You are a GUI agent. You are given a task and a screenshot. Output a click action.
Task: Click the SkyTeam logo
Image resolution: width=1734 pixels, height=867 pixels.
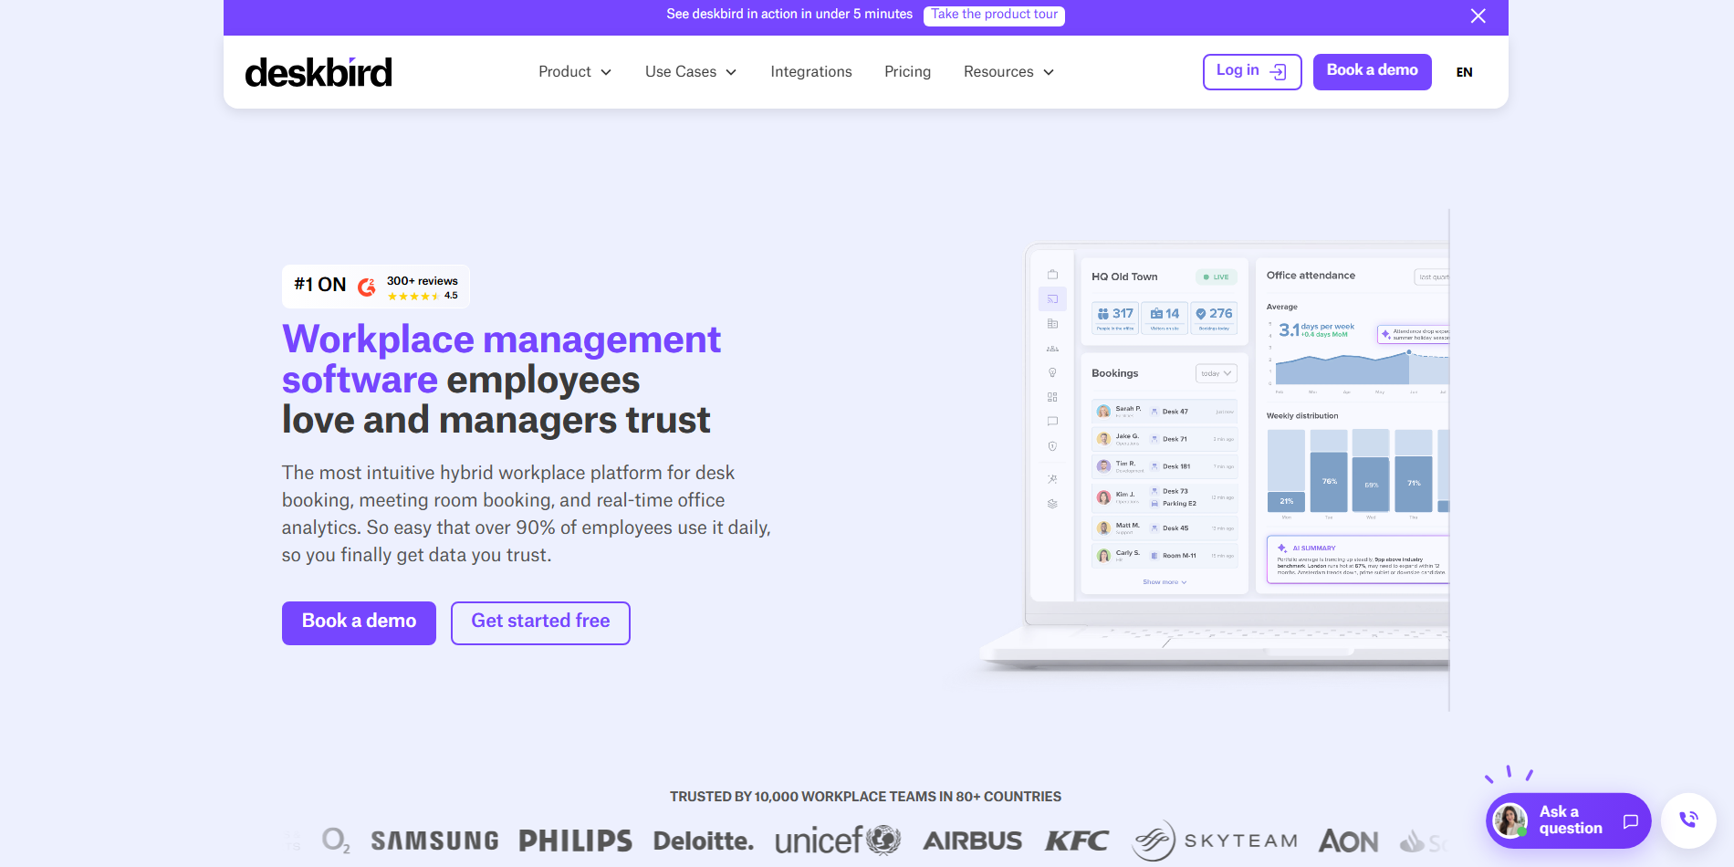point(1215,841)
